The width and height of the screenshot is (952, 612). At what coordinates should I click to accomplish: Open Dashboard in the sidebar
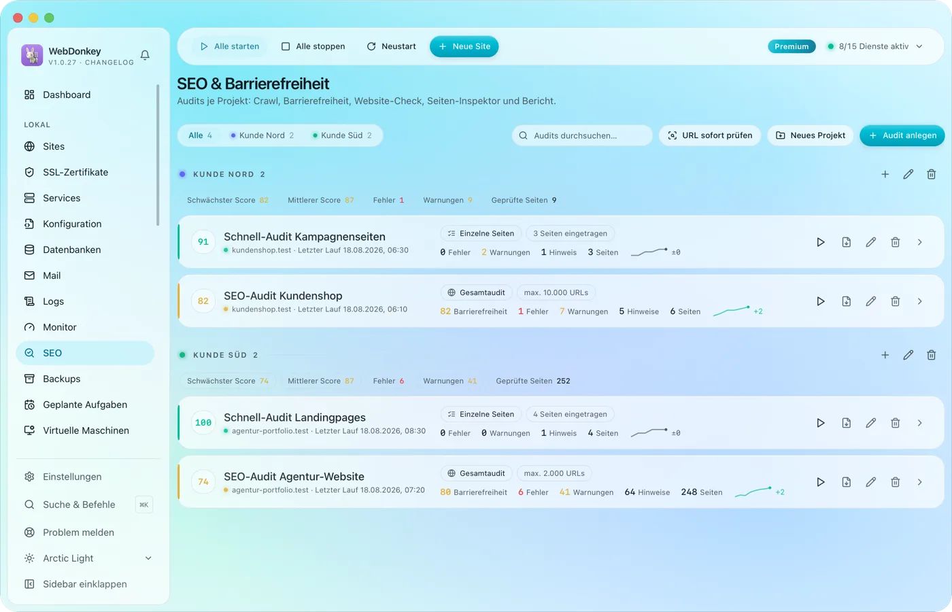pos(85,95)
